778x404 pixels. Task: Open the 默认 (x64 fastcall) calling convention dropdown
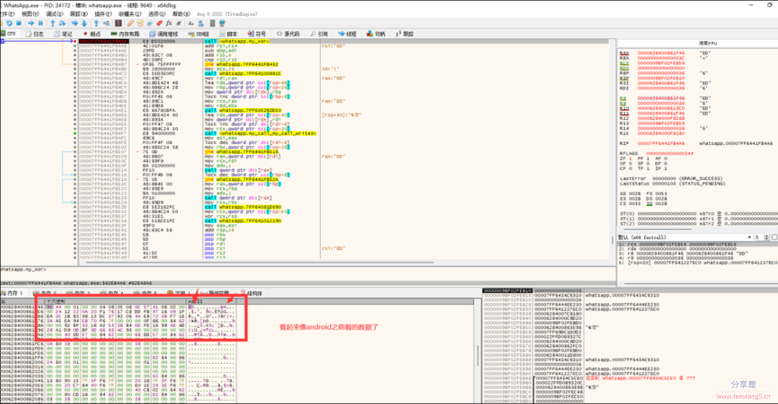click(x=684, y=237)
